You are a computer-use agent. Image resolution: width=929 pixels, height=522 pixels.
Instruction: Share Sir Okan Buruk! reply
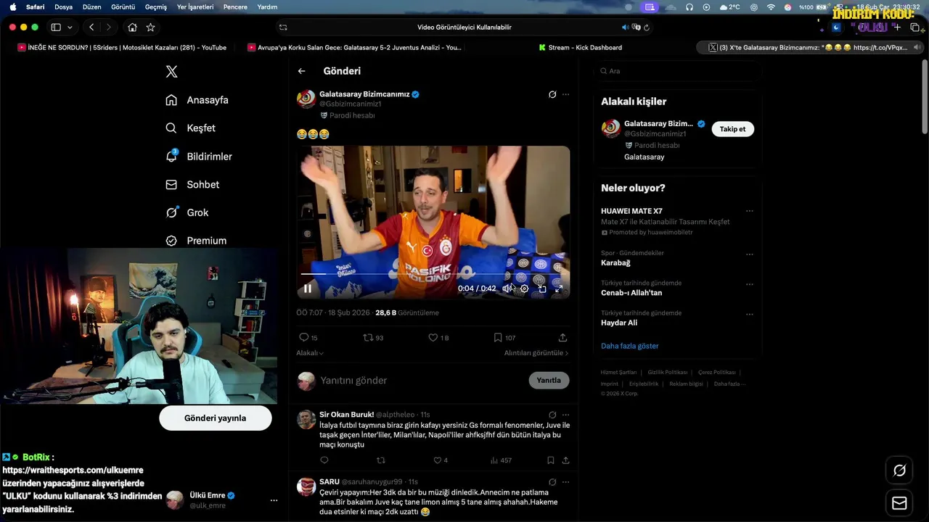565,460
